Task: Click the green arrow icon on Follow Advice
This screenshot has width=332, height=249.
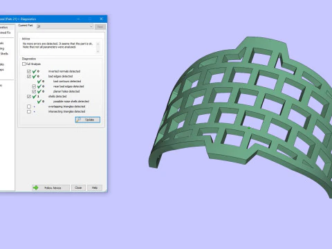Action: tap(36, 187)
